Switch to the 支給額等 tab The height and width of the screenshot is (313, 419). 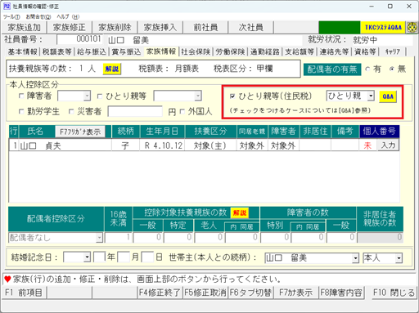tap(300, 51)
